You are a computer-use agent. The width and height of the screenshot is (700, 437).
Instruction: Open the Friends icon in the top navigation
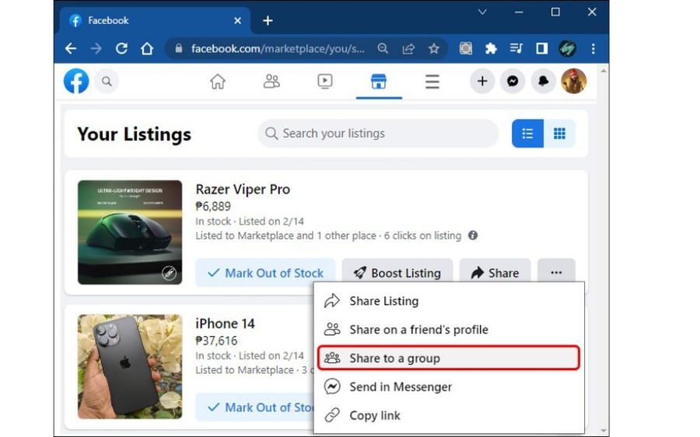pos(271,81)
